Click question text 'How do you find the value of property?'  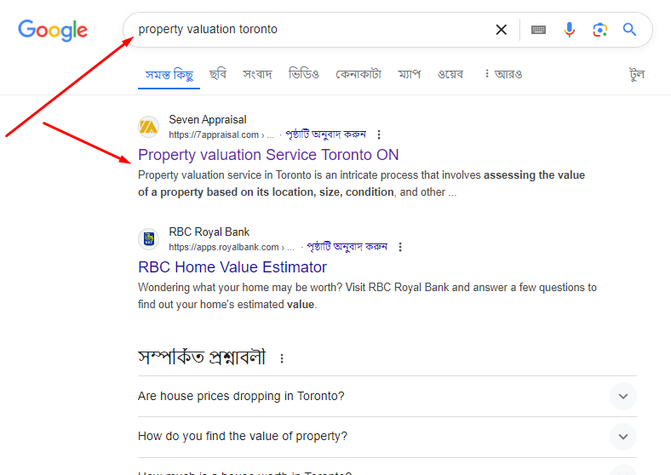[x=243, y=436]
